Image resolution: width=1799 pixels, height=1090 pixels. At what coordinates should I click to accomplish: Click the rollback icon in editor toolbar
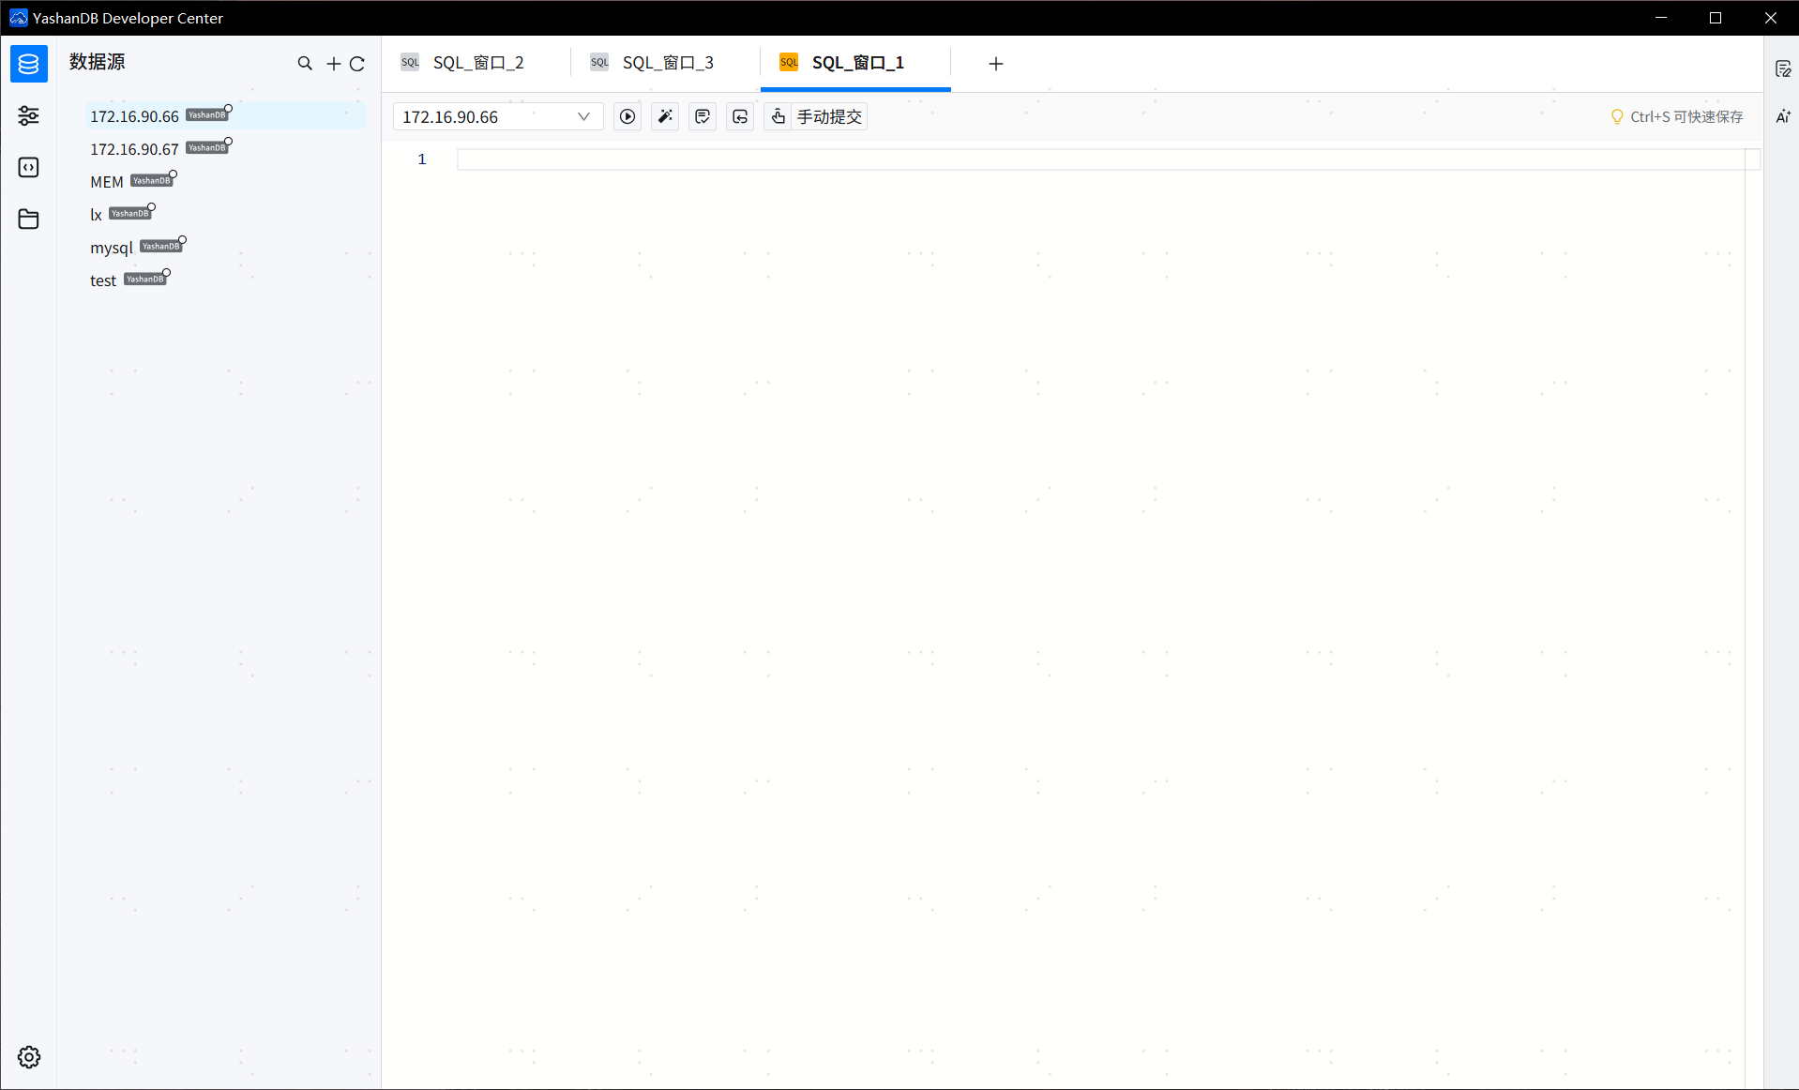coord(740,116)
